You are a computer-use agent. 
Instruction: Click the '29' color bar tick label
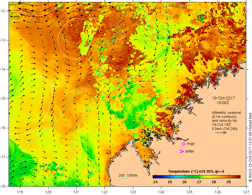coord(229,182)
